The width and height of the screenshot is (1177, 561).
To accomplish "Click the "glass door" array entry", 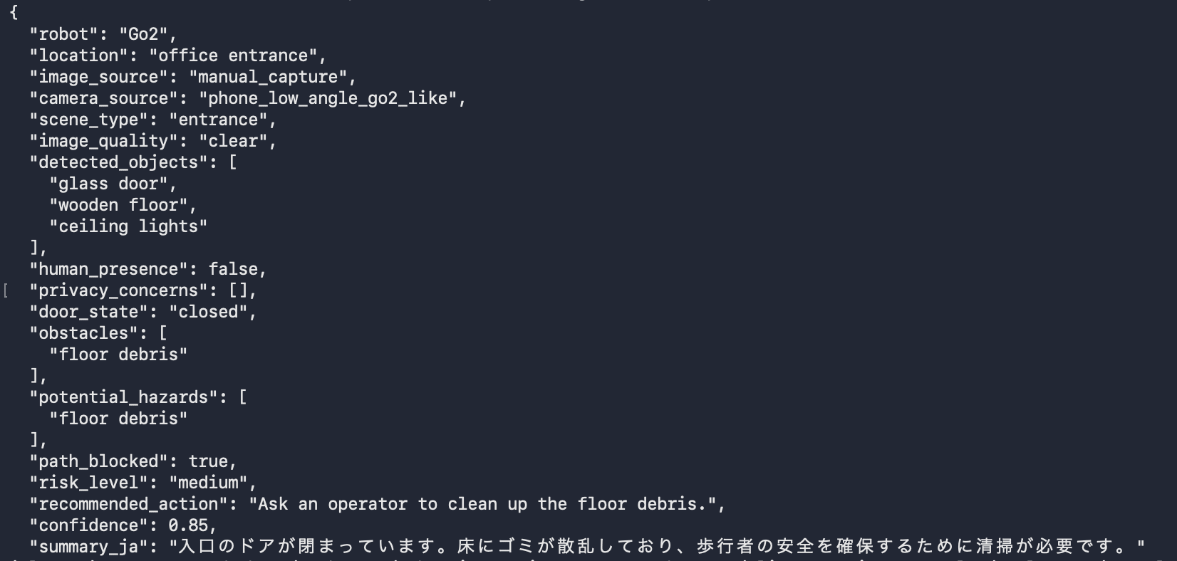I will (x=108, y=184).
